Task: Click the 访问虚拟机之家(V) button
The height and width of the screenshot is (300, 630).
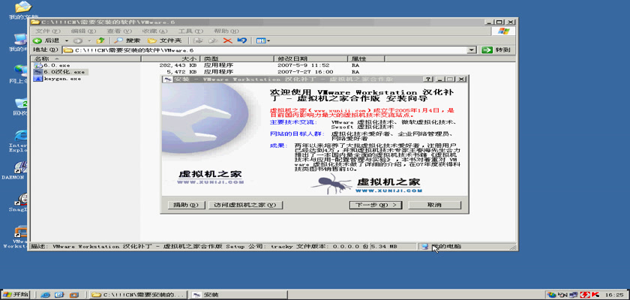Action: tap(245, 205)
